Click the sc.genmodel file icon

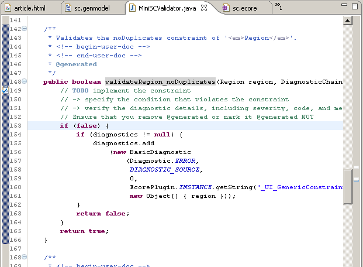(68, 8)
